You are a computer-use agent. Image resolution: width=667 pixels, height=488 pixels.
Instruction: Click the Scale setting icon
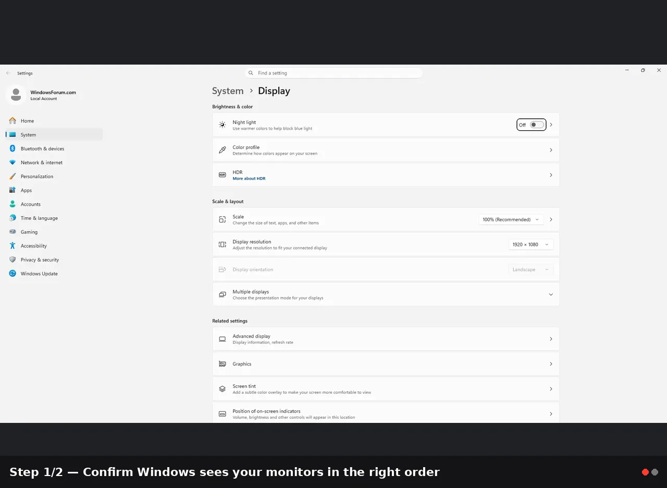coord(223,220)
